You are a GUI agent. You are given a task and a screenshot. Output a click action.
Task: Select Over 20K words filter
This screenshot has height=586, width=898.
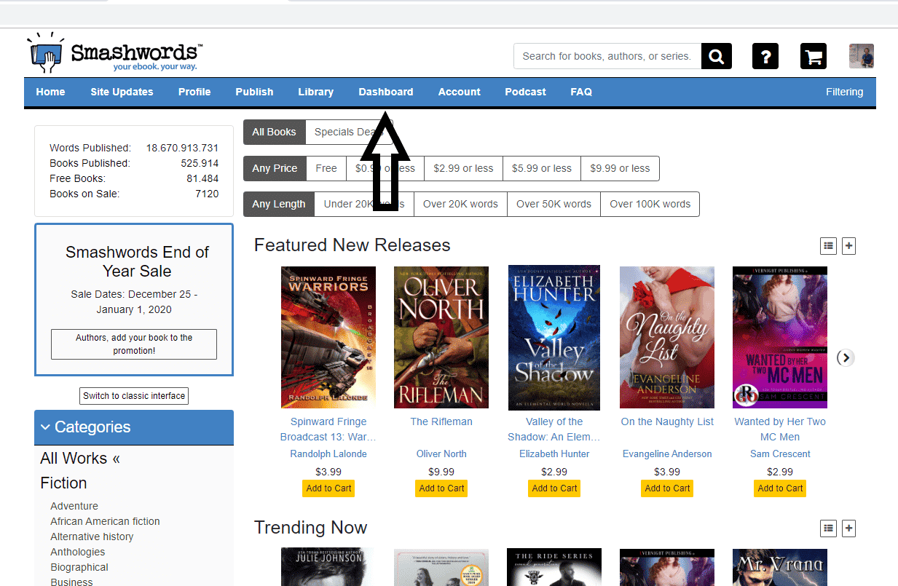[460, 204]
